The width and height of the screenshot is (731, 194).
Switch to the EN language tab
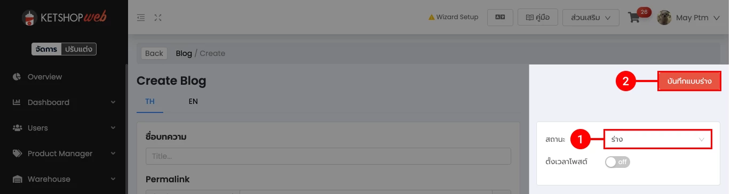[193, 101]
